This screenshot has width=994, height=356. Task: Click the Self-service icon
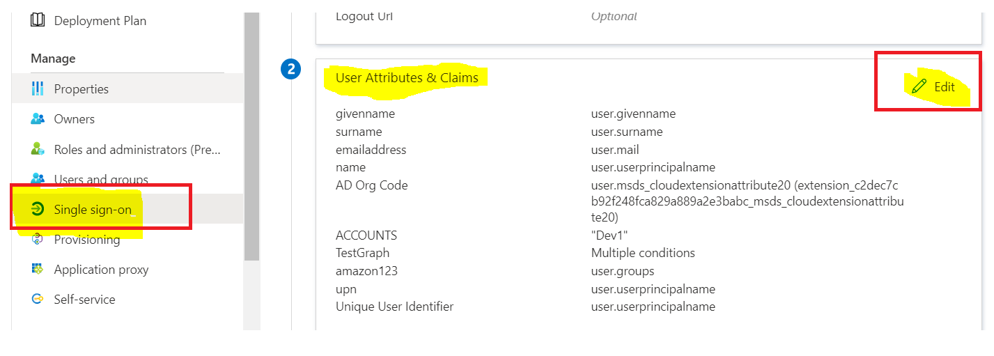click(38, 299)
